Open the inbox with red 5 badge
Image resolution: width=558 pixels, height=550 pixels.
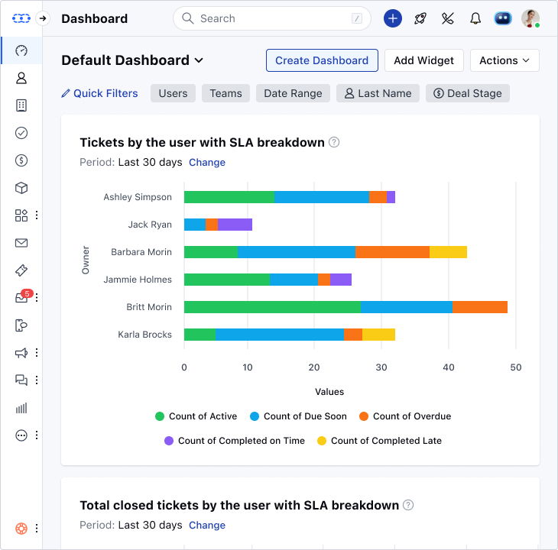(22, 297)
